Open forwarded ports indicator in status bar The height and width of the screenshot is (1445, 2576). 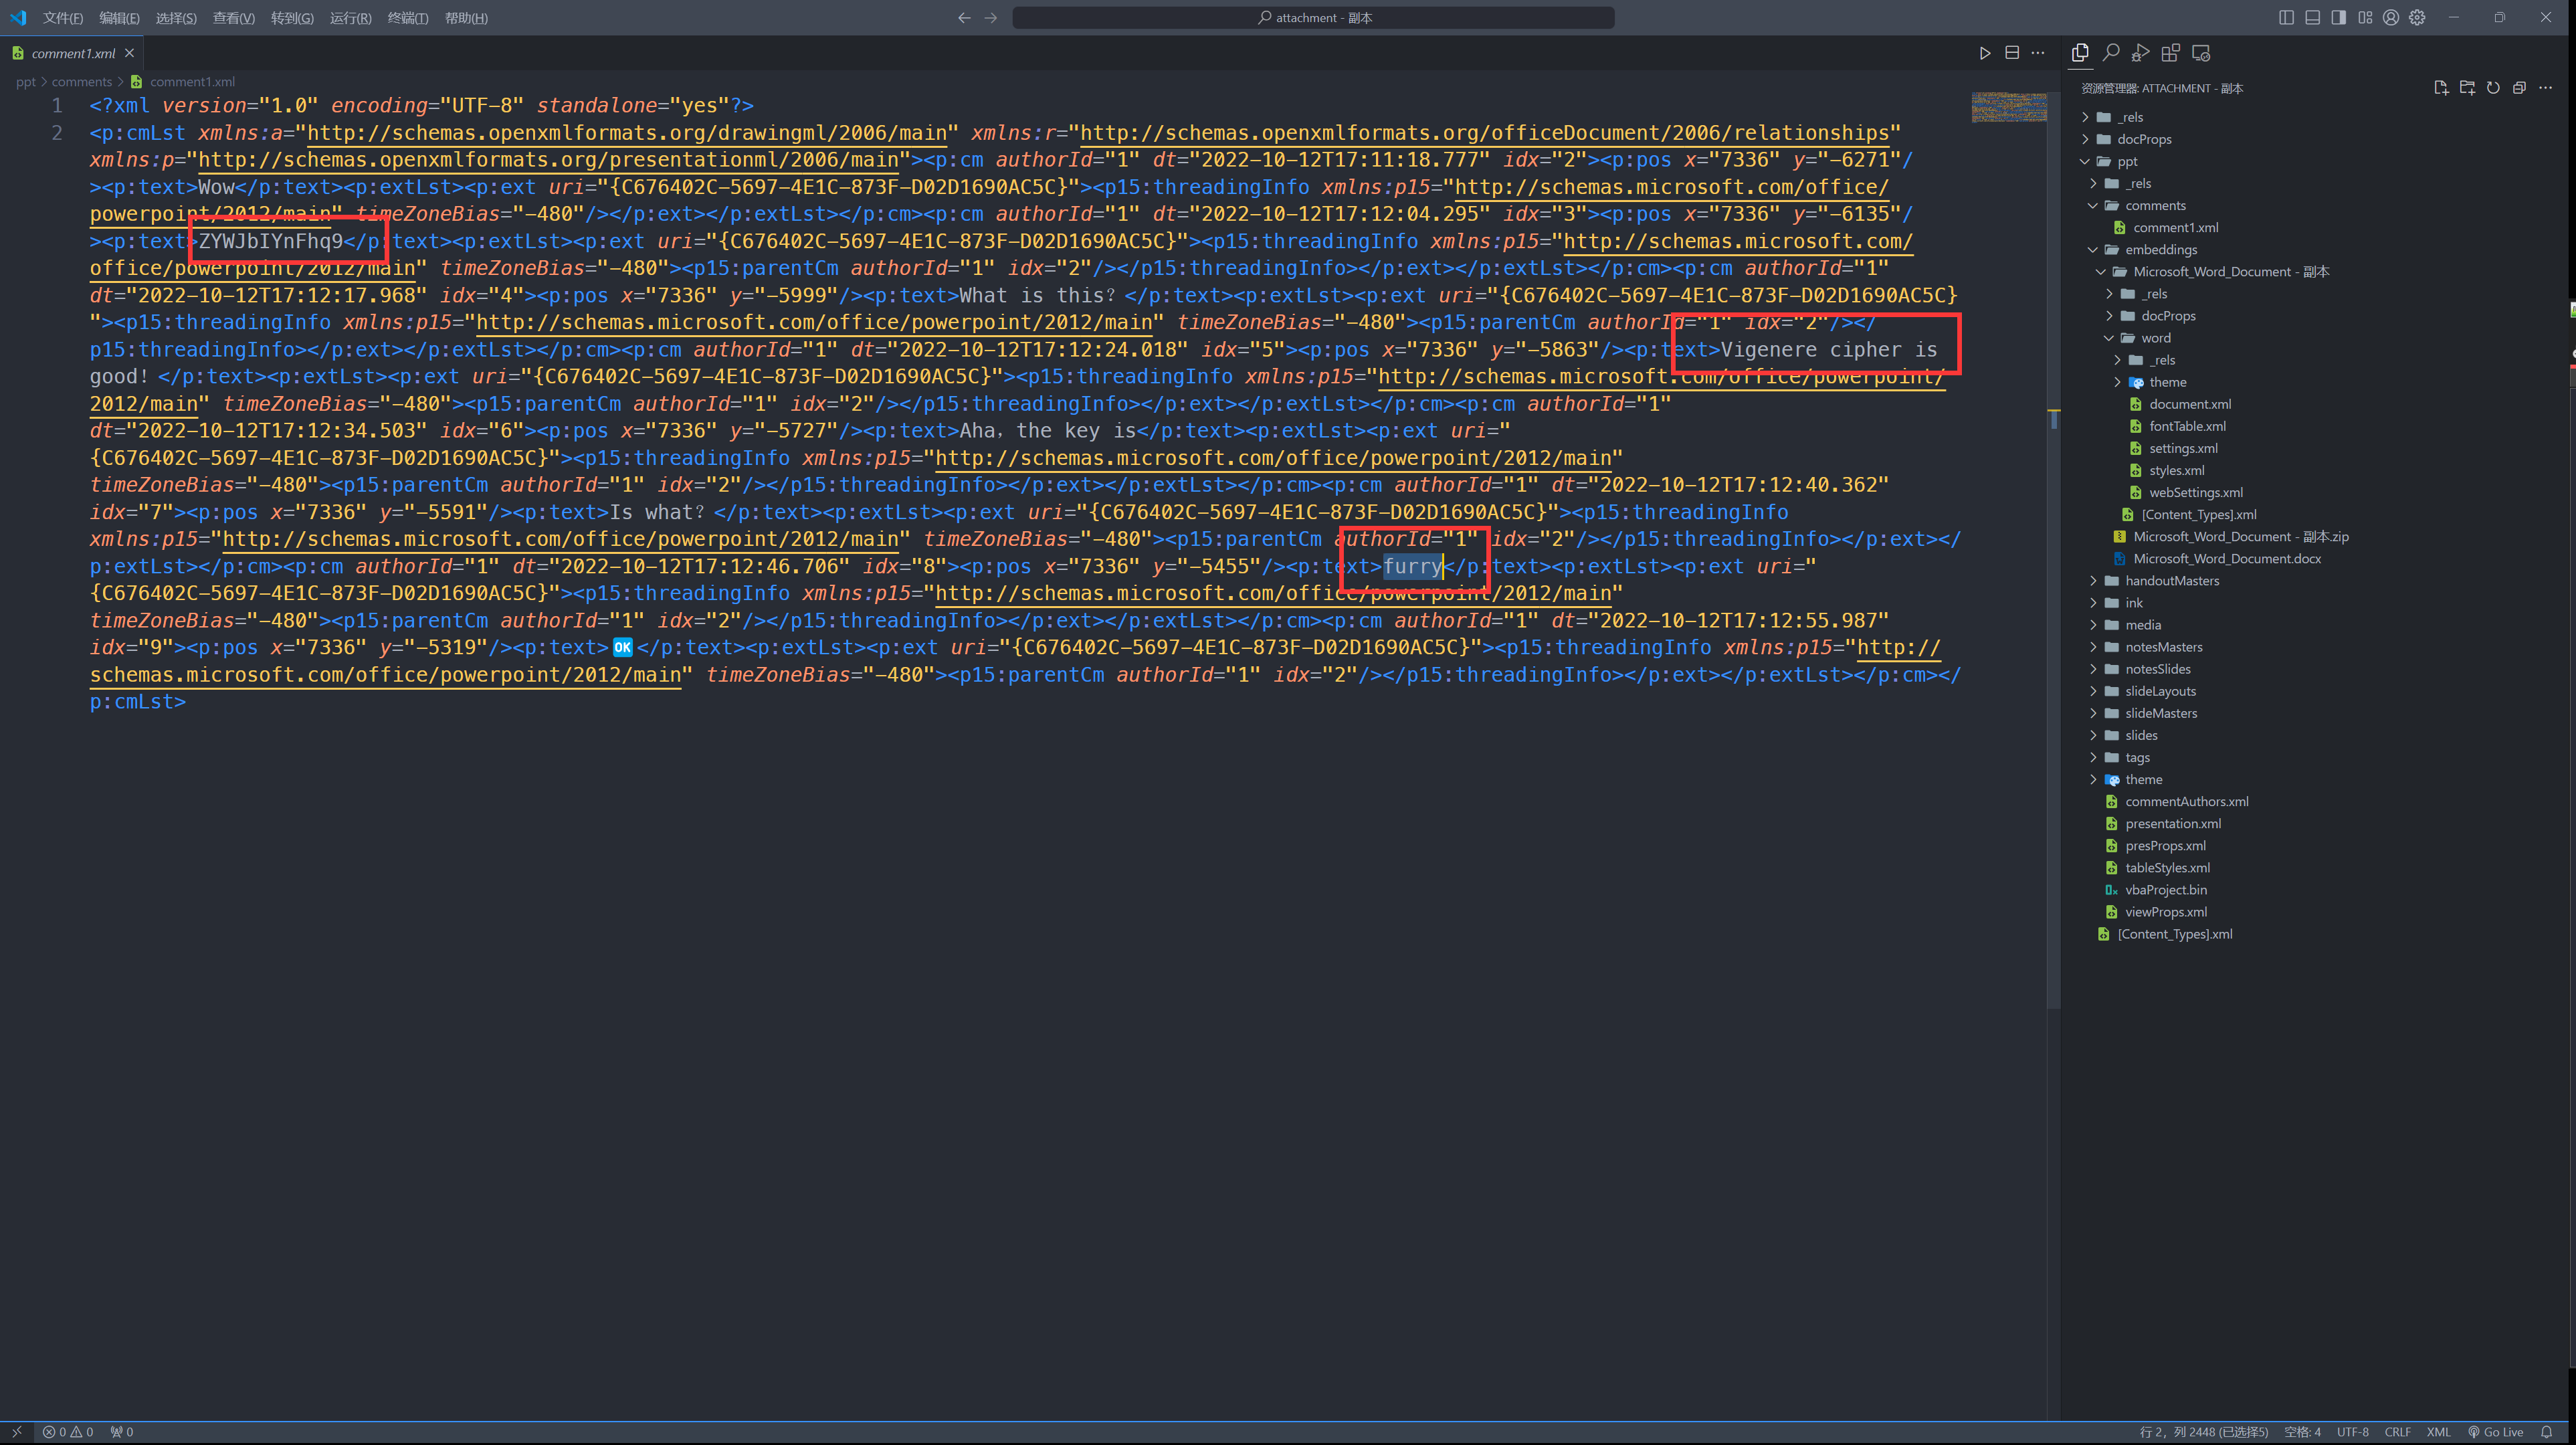[122, 1432]
